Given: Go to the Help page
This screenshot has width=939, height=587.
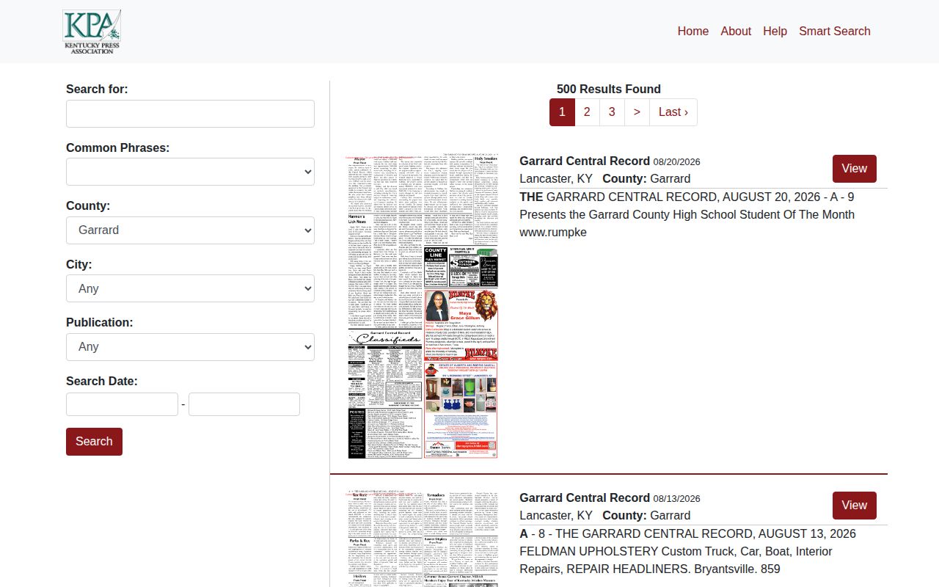Looking at the screenshot, I should click(775, 31).
